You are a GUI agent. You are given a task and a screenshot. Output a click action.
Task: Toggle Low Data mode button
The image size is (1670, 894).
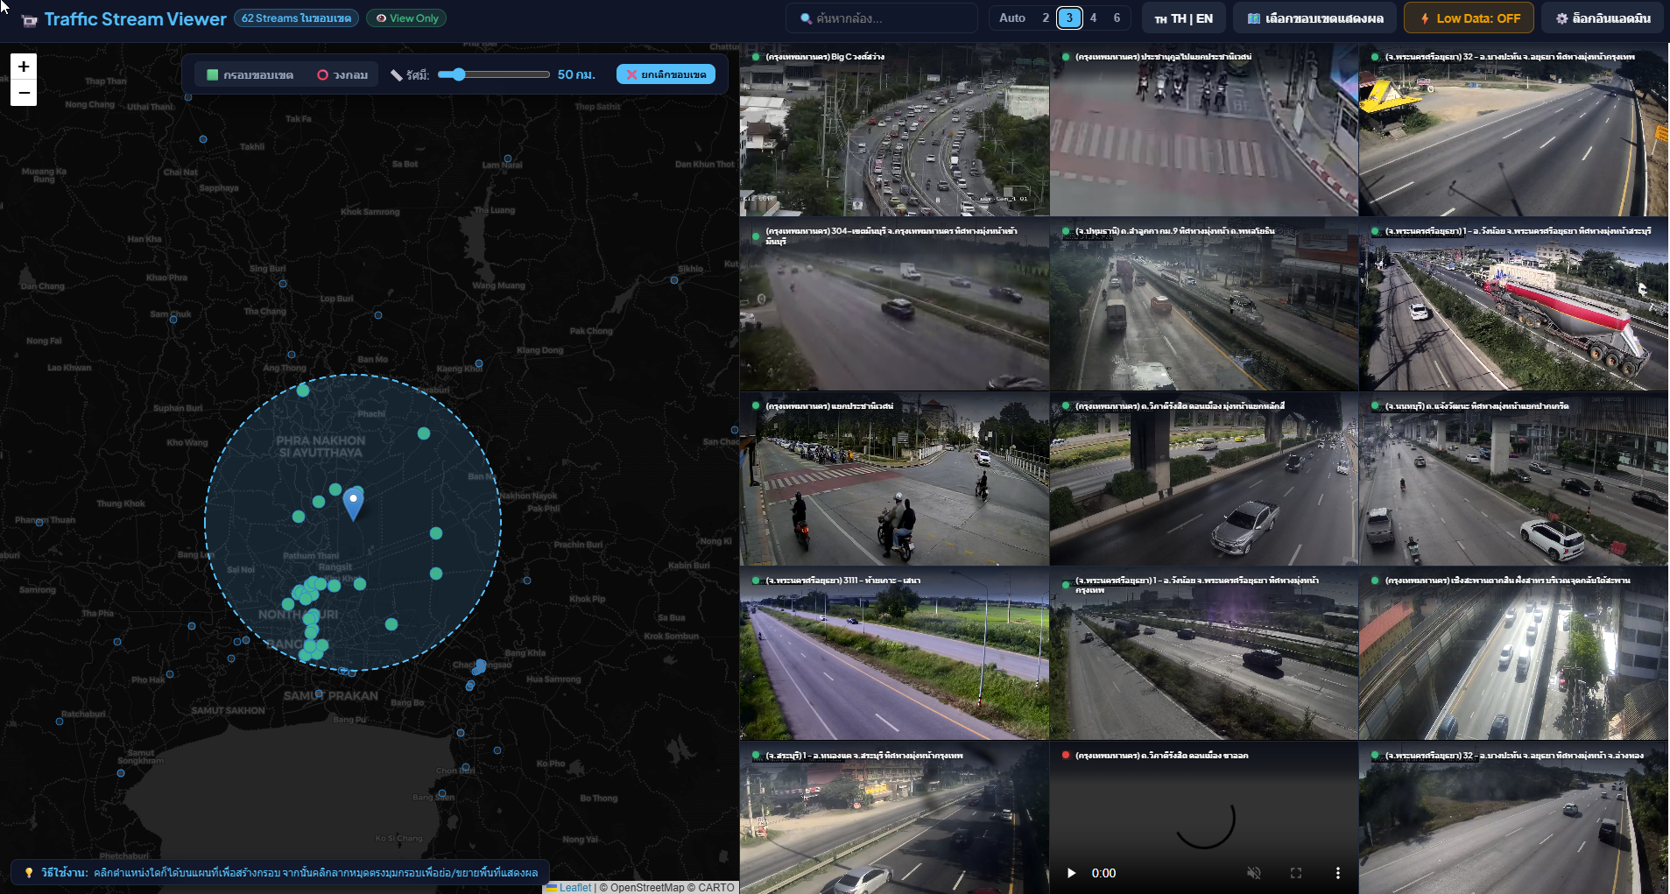pos(1469,18)
